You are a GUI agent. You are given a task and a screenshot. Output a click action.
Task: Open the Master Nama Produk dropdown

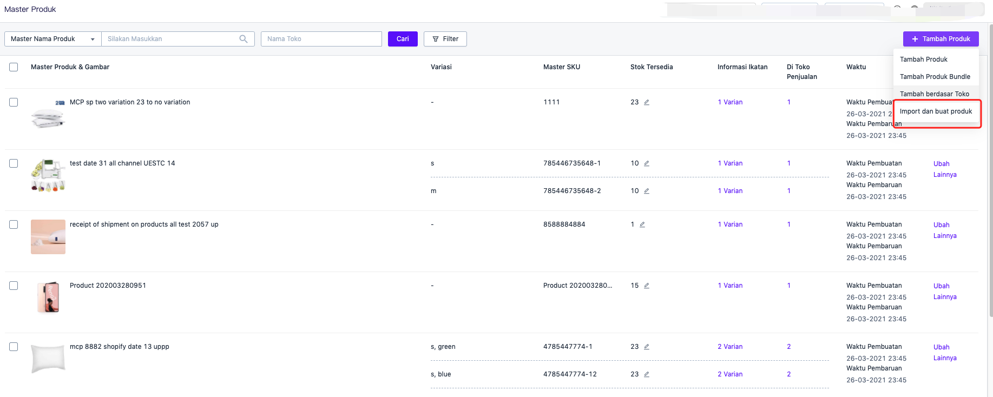[x=53, y=39]
